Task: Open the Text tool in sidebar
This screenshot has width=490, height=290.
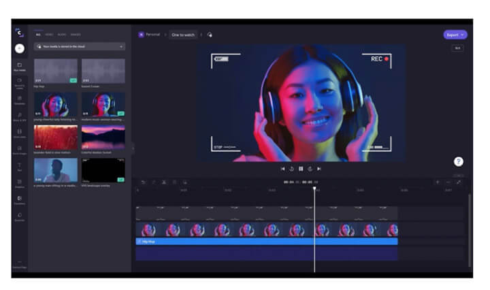Action: click(x=20, y=165)
